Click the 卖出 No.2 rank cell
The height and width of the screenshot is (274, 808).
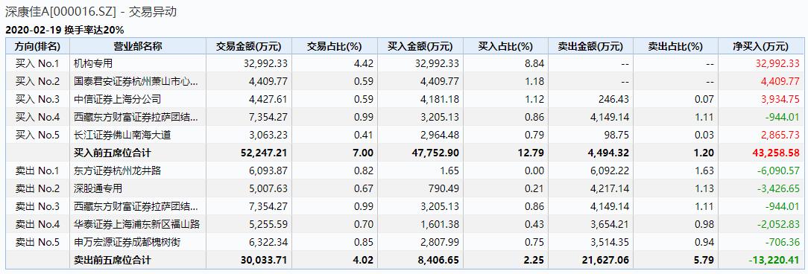pos(37,188)
